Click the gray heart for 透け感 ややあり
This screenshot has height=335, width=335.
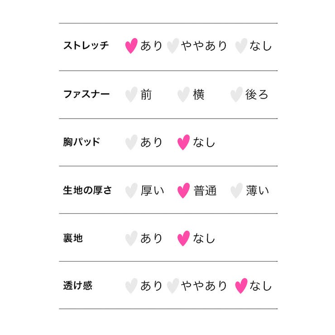click(x=172, y=286)
